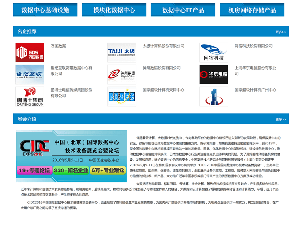Click 更多>> in the 名企推荐 header
Viewport: 302px width, 234px height.
pyautogui.click(x=281, y=32)
